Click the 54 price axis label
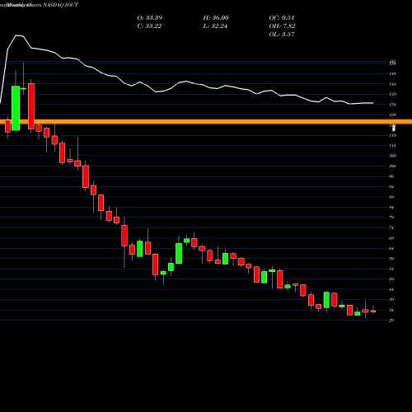This screenshot has height=412, width=412. (x=392, y=269)
